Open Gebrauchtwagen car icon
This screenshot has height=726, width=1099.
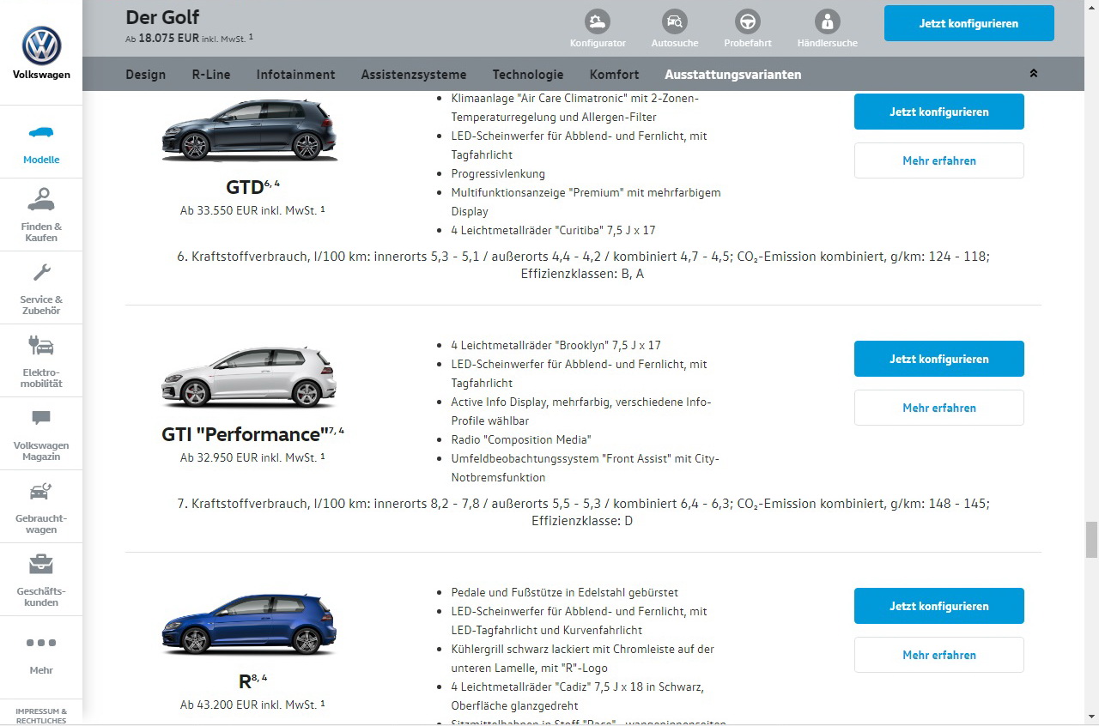[41, 491]
